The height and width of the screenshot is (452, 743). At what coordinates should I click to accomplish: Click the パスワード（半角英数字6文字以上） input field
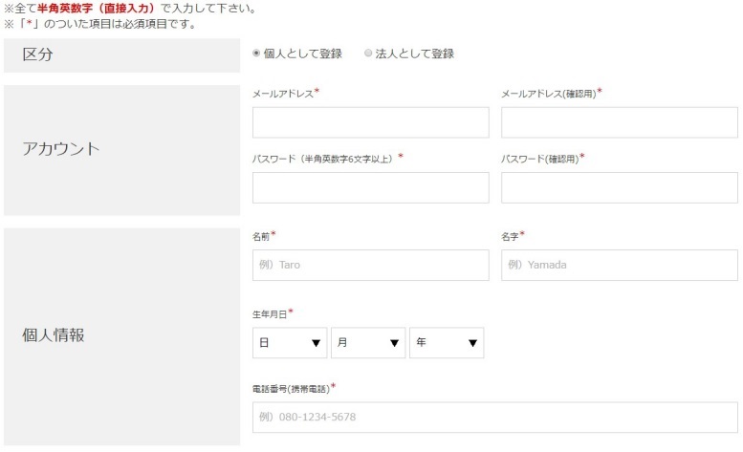coord(371,188)
